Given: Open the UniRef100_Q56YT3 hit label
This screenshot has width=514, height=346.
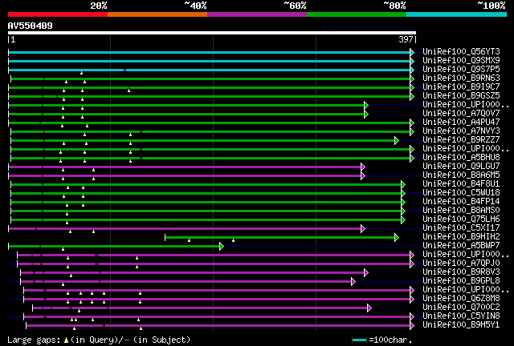Looking at the screenshot, I should (x=461, y=52).
